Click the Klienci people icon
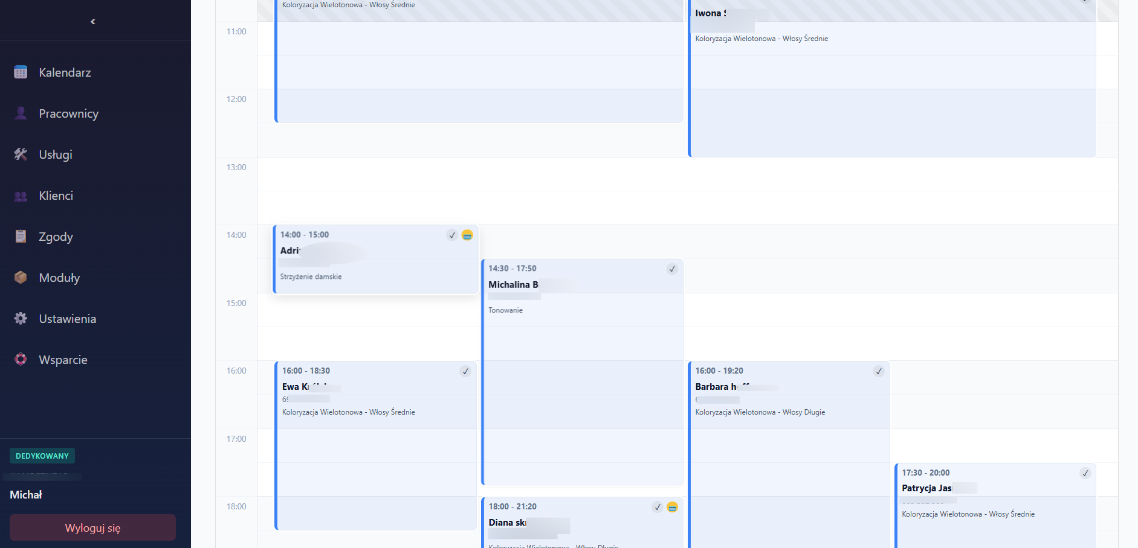1138x548 pixels. pyautogui.click(x=21, y=196)
